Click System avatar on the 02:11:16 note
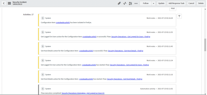207x95 pixels. point(43,75)
